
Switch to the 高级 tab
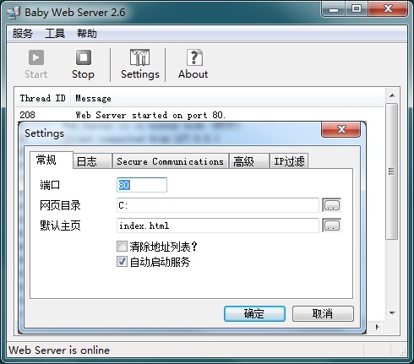(249, 161)
